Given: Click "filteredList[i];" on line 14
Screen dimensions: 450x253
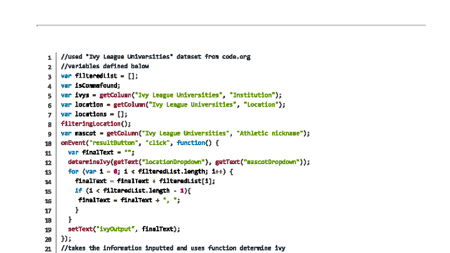Looking at the screenshot, I should point(187,181).
